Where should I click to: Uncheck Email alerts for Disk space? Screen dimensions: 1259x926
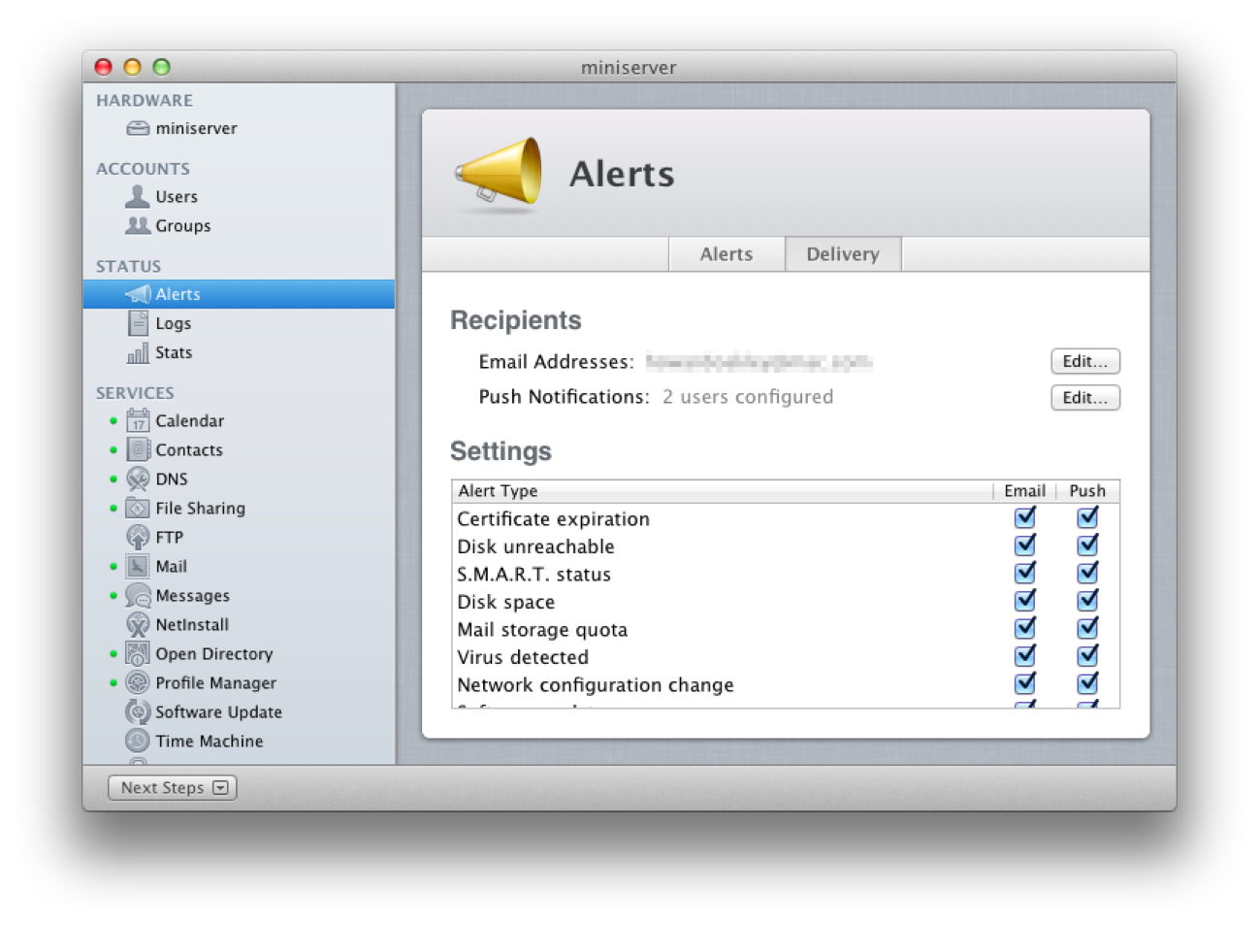click(1025, 600)
